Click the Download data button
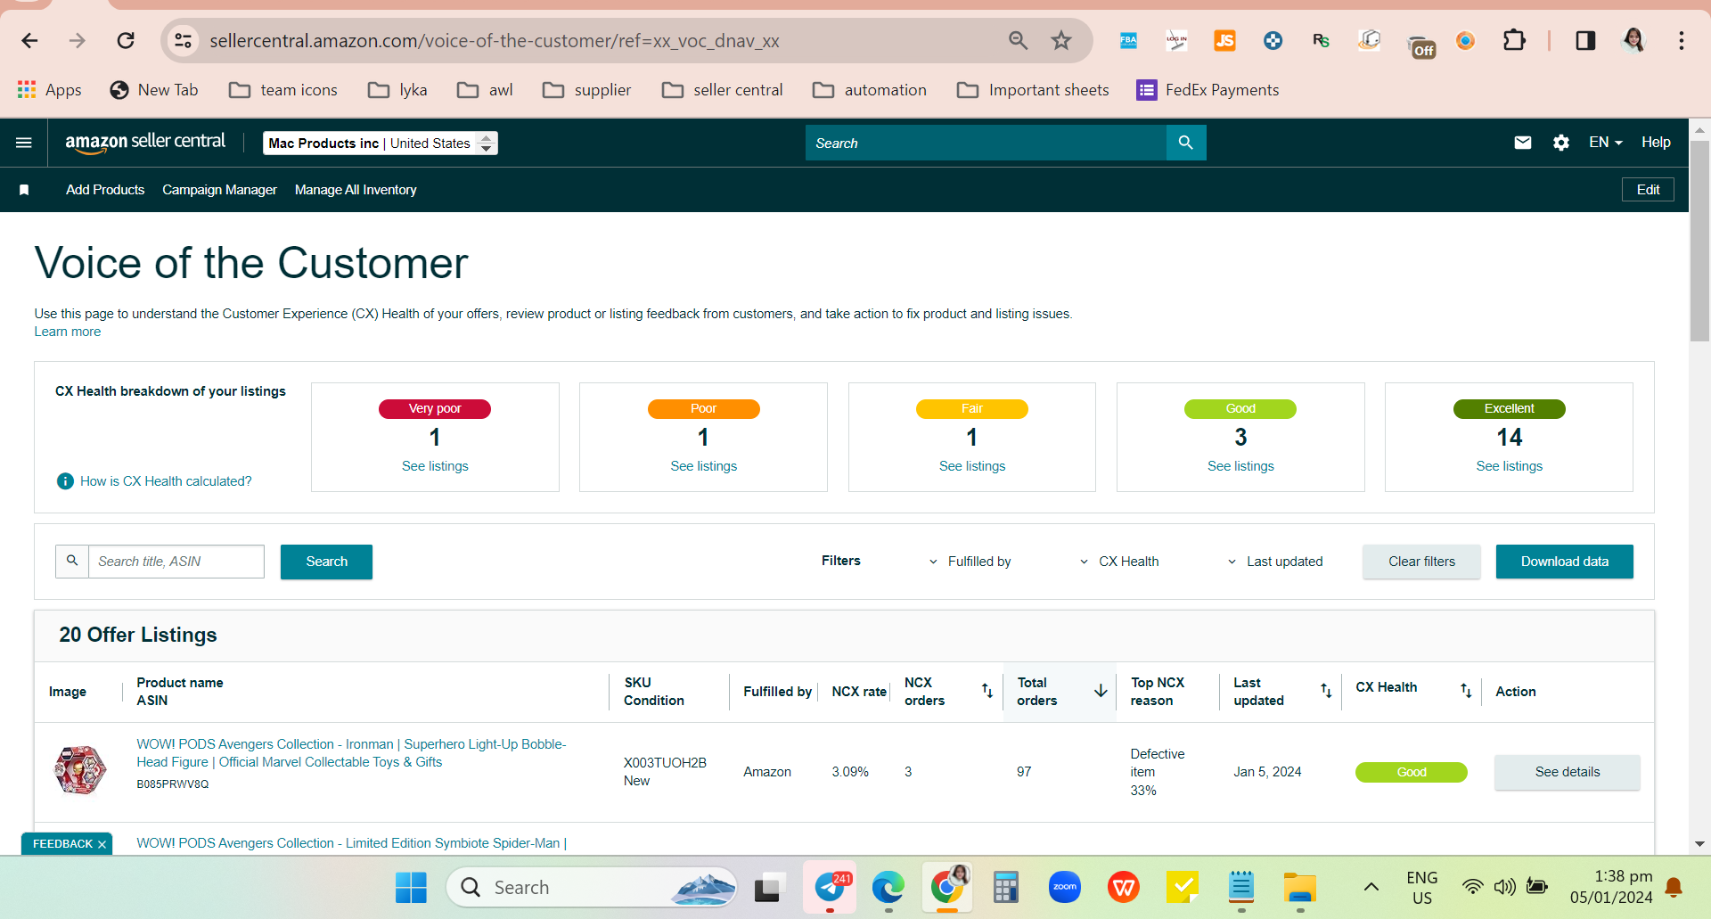The width and height of the screenshot is (1711, 919). click(x=1565, y=562)
